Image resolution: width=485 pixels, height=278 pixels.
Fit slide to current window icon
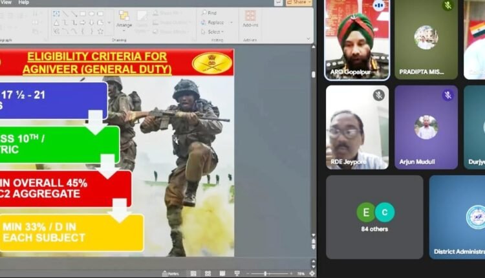(312, 273)
